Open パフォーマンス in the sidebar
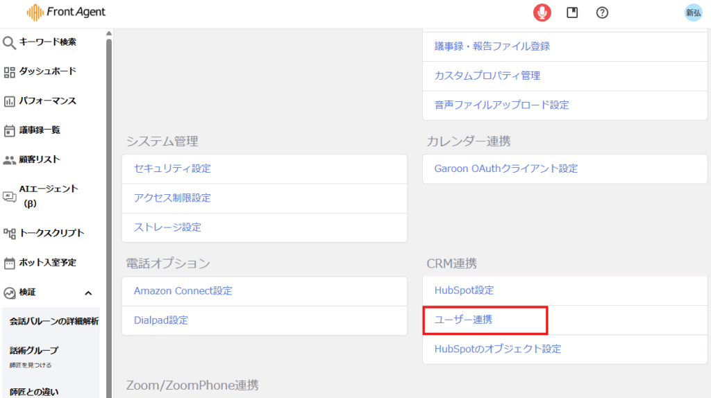 (47, 101)
